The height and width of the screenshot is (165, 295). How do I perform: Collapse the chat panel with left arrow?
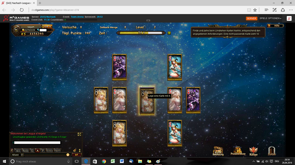12,150
